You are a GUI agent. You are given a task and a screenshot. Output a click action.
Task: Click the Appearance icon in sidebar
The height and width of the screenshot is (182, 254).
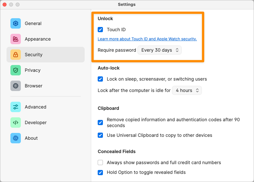coord(16,39)
